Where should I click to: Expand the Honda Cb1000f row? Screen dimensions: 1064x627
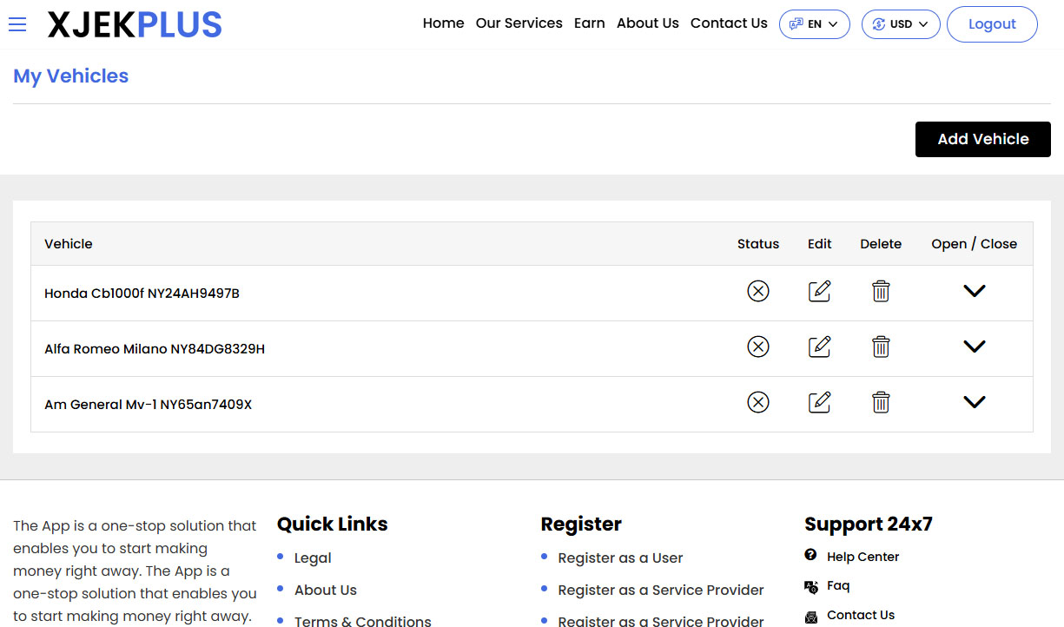pos(975,291)
